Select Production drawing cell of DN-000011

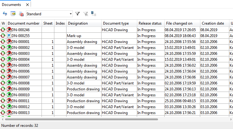pos(83,101)
